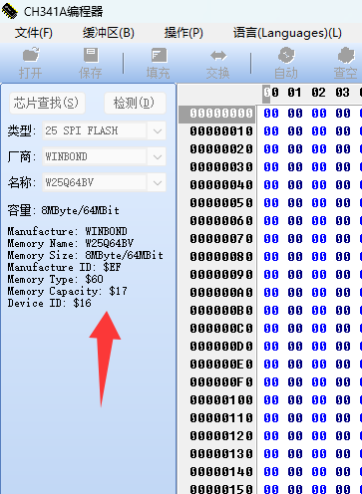
Task: Click the Fill (填充) toolbar icon
Action: point(159,63)
